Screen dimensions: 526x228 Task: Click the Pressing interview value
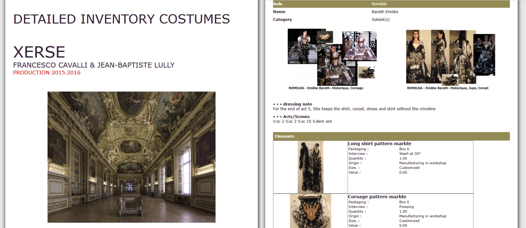[406, 207]
